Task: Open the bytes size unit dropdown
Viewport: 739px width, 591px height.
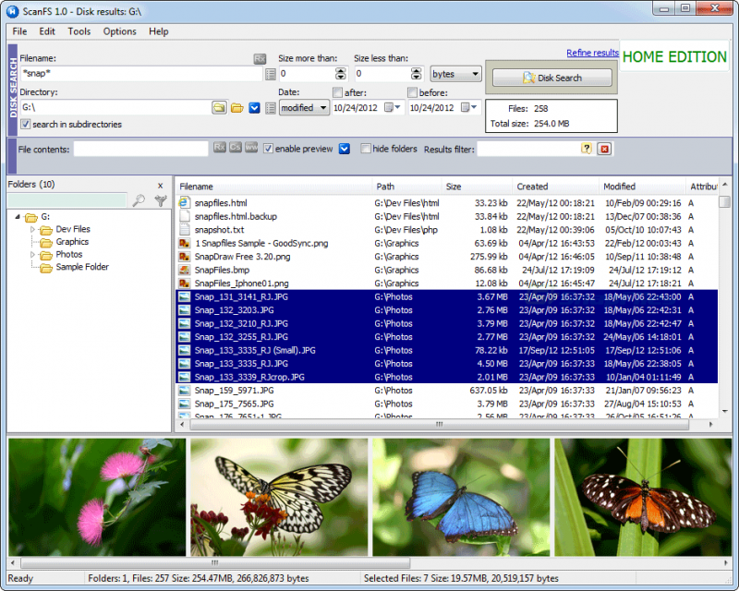Action: [x=456, y=74]
